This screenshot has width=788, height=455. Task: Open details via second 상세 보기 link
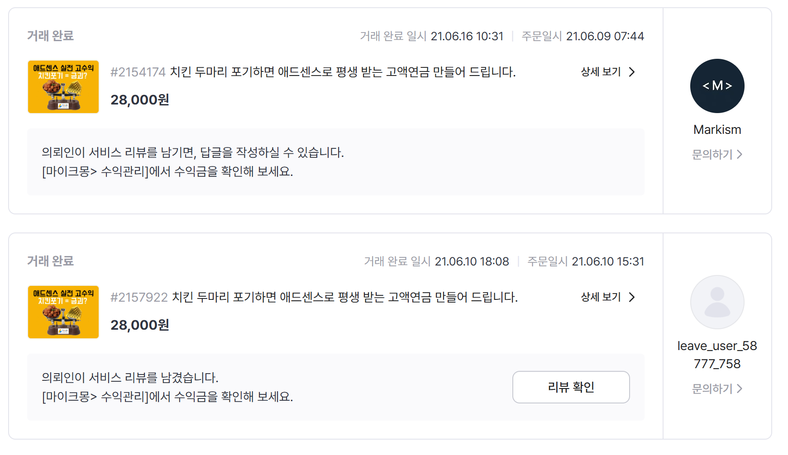click(x=601, y=297)
